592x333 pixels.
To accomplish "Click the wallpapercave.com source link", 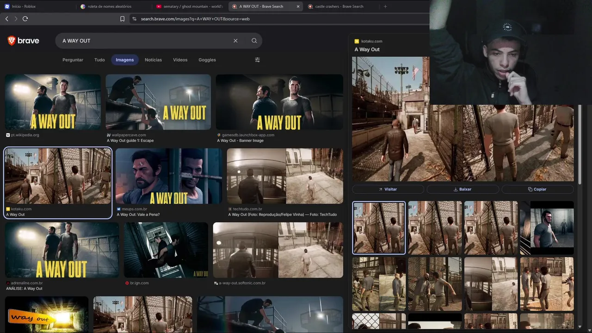I will click(129, 135).
